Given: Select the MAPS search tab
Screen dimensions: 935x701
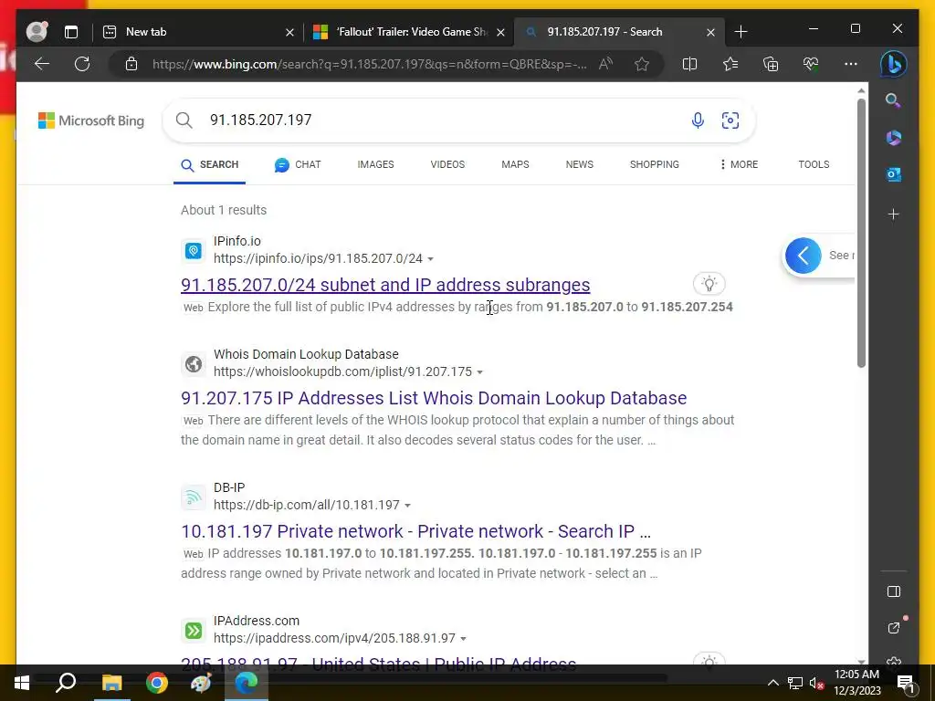Looking at the screenshot, I should point(515,164).
